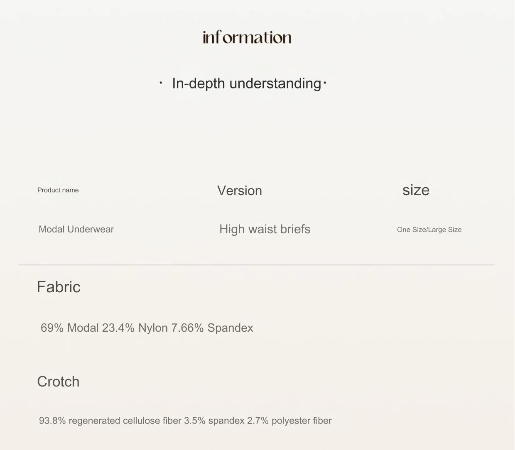This screenshot has width=515, height=450.
Task: Click the 'Fabric' section heading
Action: [59, 287]
